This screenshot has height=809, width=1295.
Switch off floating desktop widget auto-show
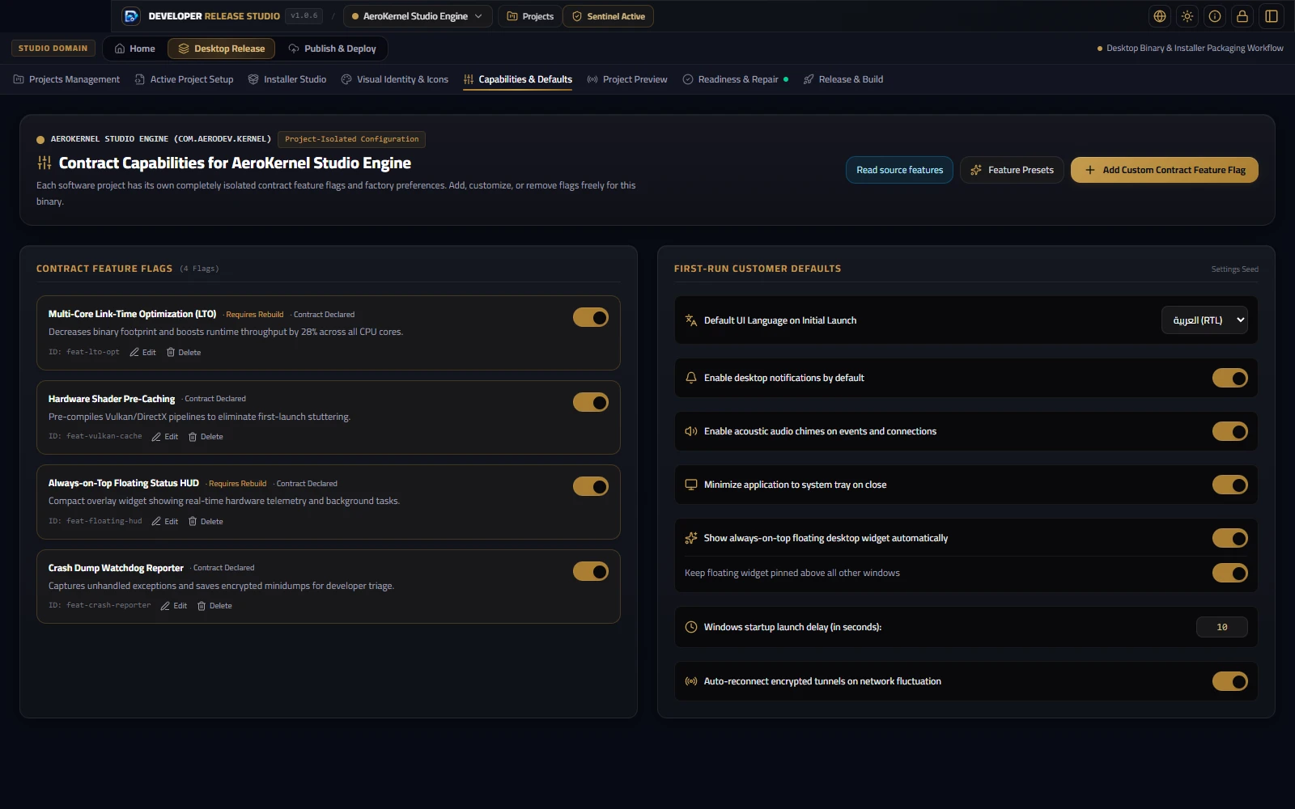click(x=1230, y=538)
